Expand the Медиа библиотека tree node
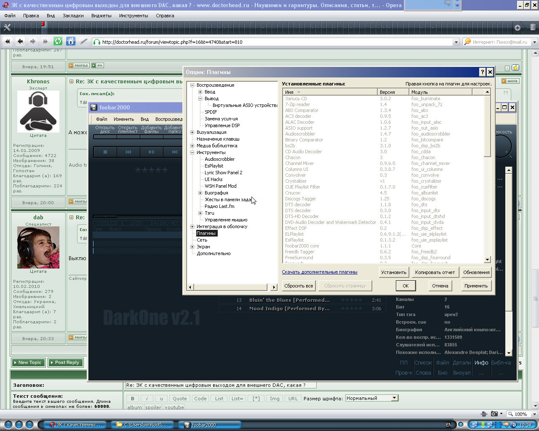 (x=192, y=146)
